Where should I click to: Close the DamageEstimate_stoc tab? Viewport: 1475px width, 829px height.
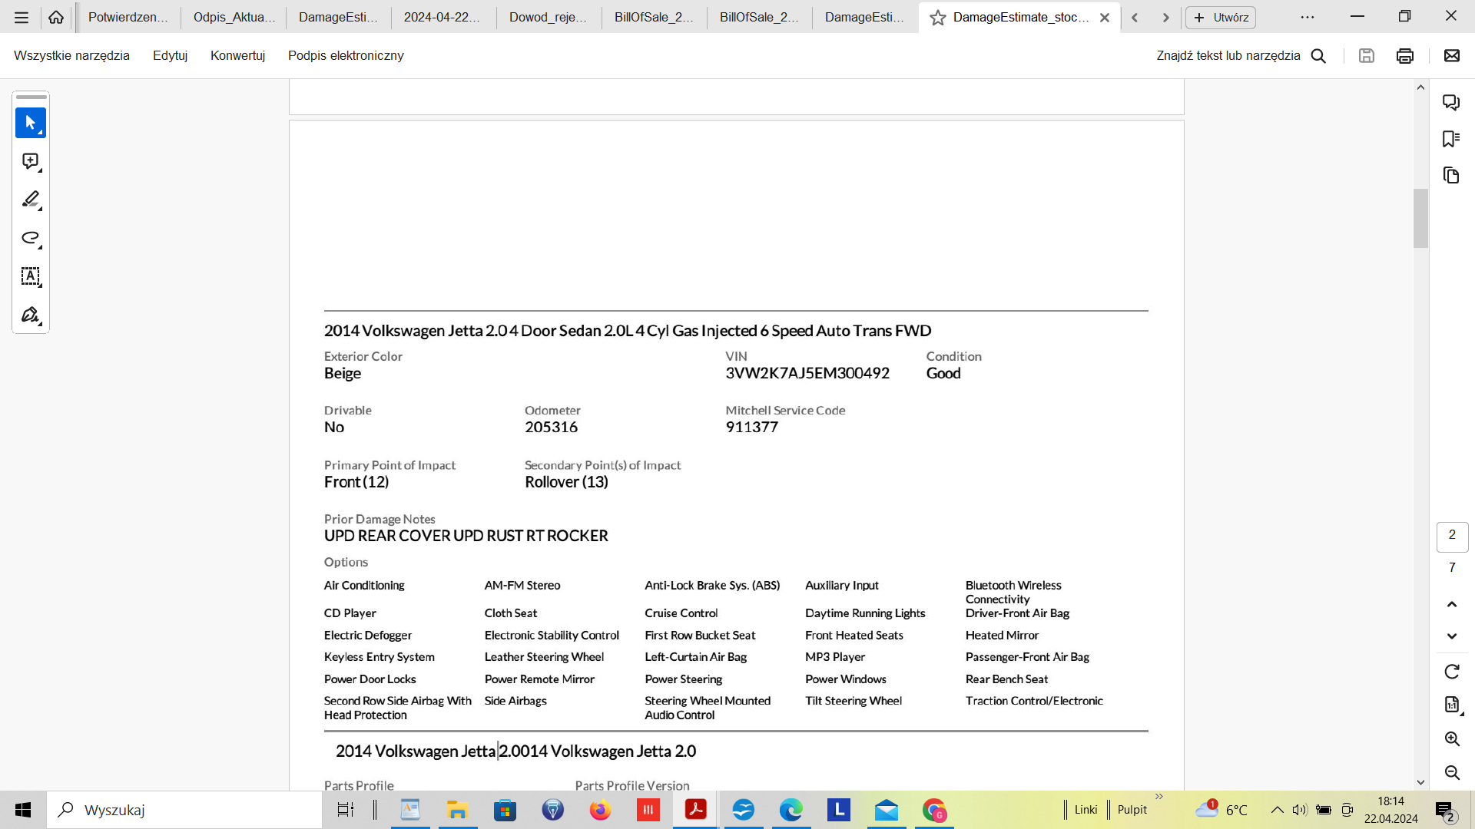tap(1105, 17)
